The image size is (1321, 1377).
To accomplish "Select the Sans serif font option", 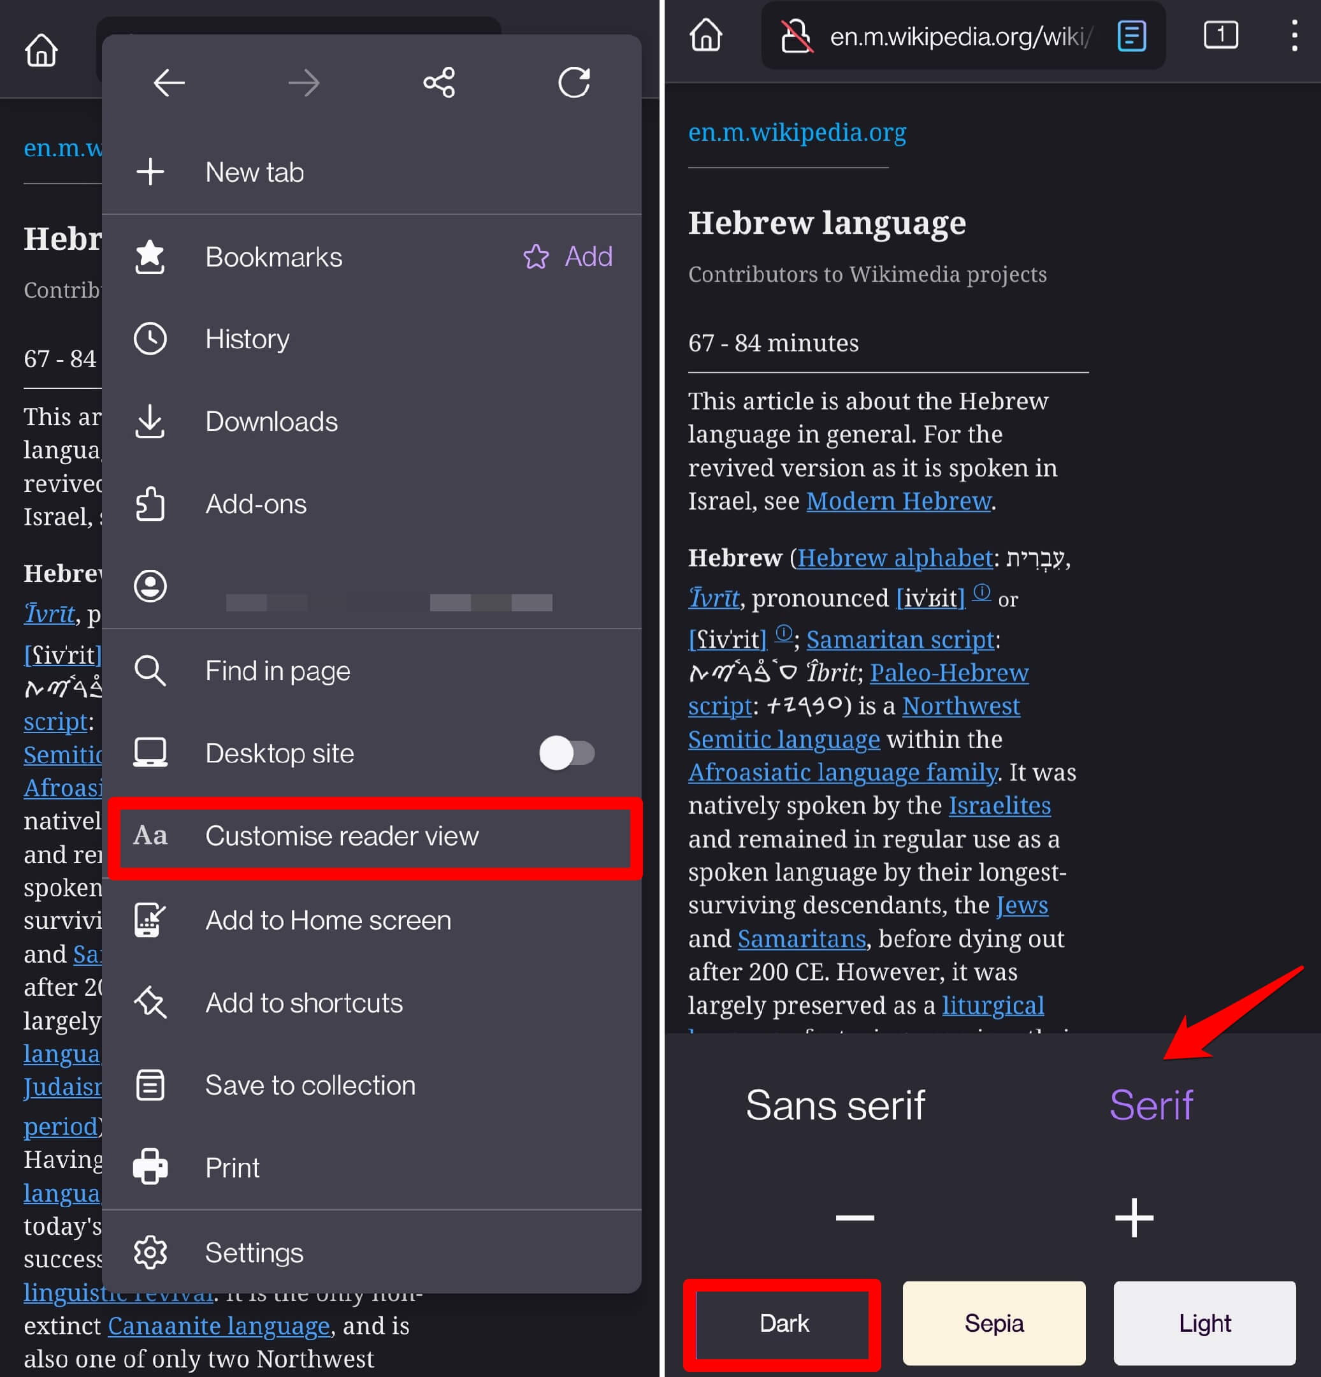I will [835, 1105].
